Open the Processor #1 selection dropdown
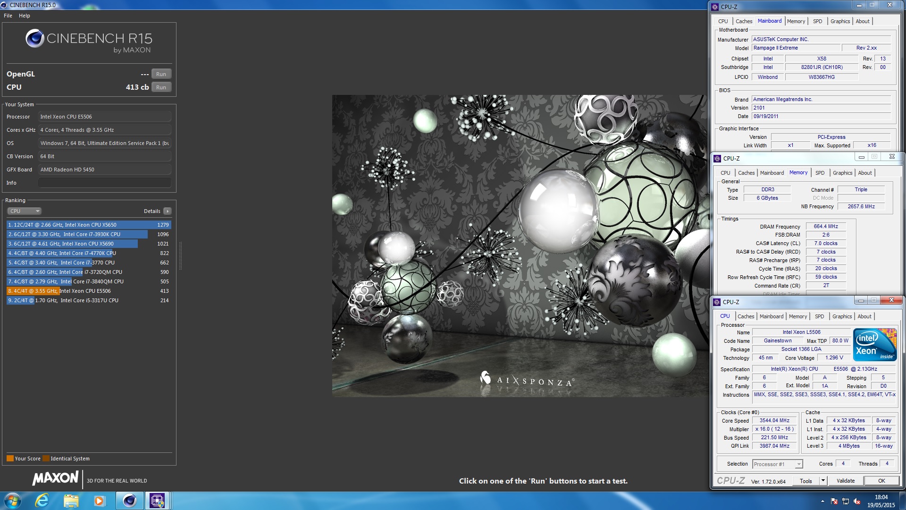The height and width of the screenshot is (510, 906). pyautogui.click(x=777, y=464)
